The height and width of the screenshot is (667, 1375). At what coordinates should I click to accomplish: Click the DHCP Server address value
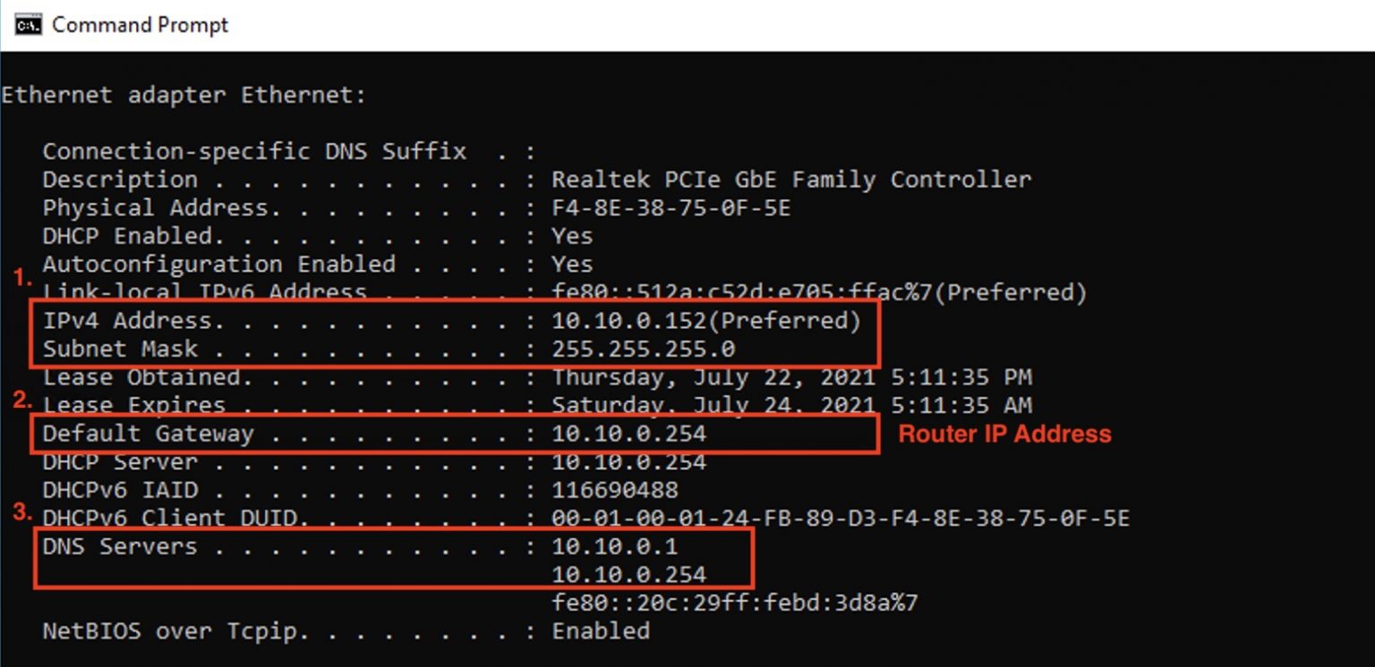pos(628,462)
